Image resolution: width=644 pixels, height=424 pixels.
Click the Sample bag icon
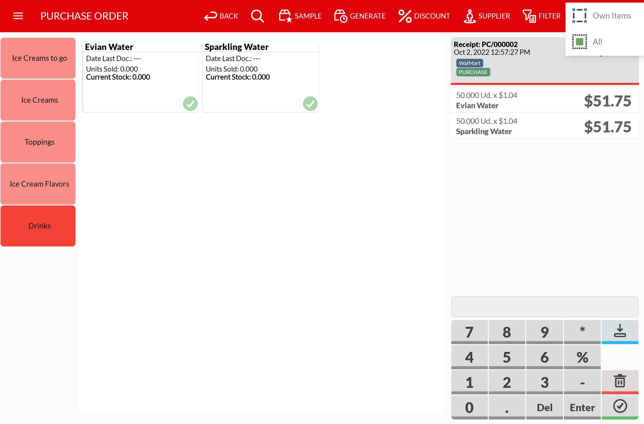285,16
